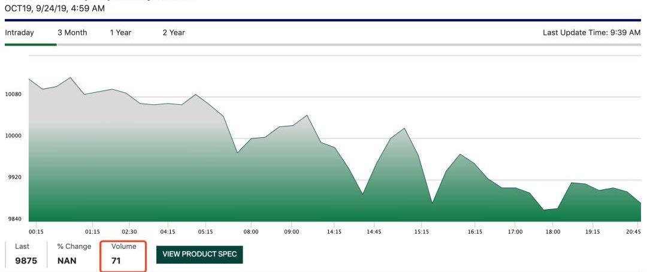Screen dimensions: 647x272
Task: Switch to the Intraday tab
Action: tap(19, 32)
